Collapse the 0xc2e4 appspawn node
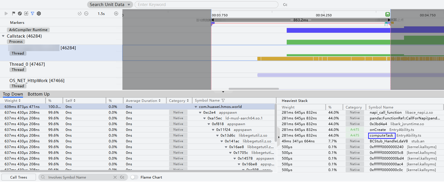The width and height of the screenshot is (444, 182). point(200,112)
